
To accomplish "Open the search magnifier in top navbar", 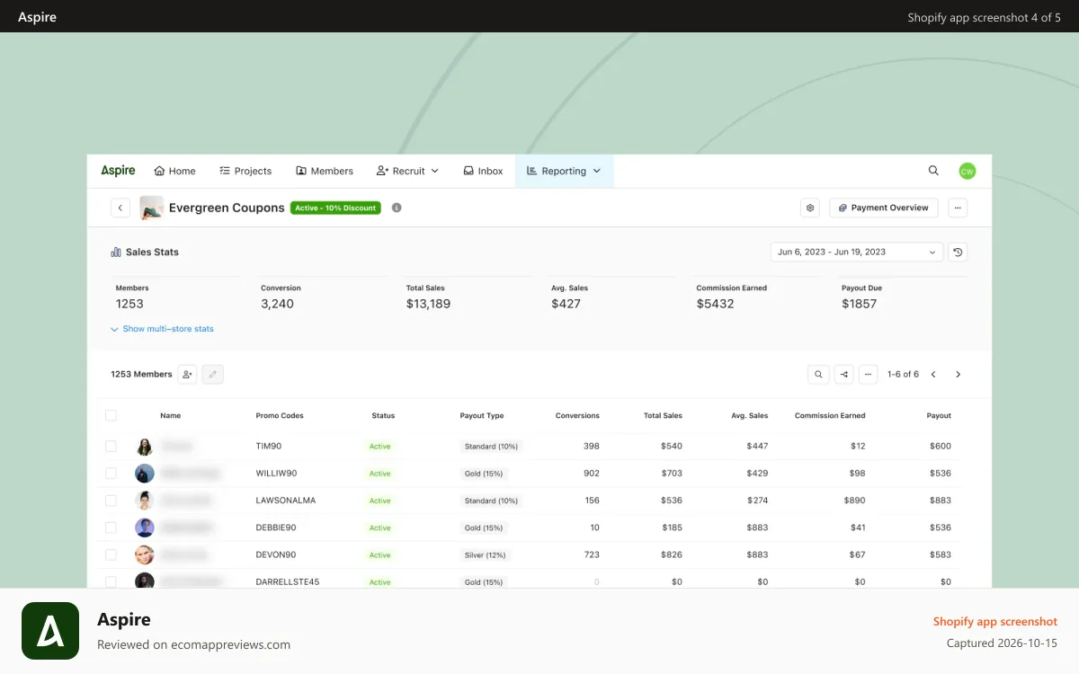I will click(933, 171).
